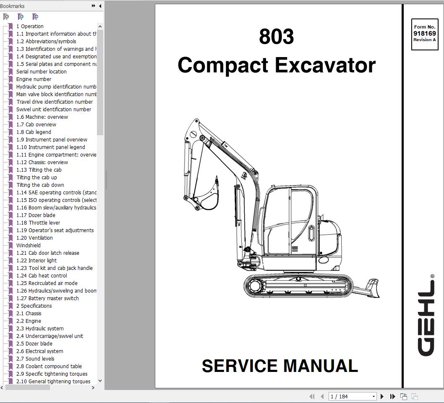Viewport: 444px width, 403px height.
Task: Click the next view icon
Action: pos(414,396)
